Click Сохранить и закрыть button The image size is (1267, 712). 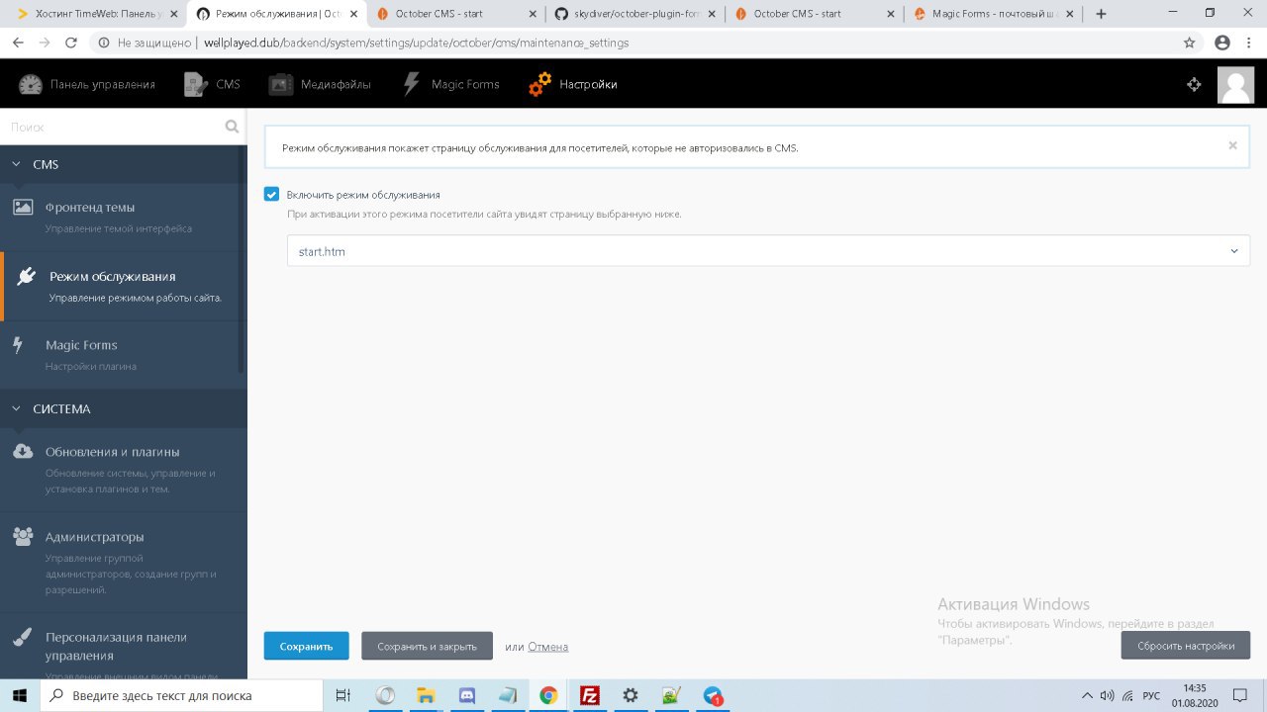coord(427,646)
